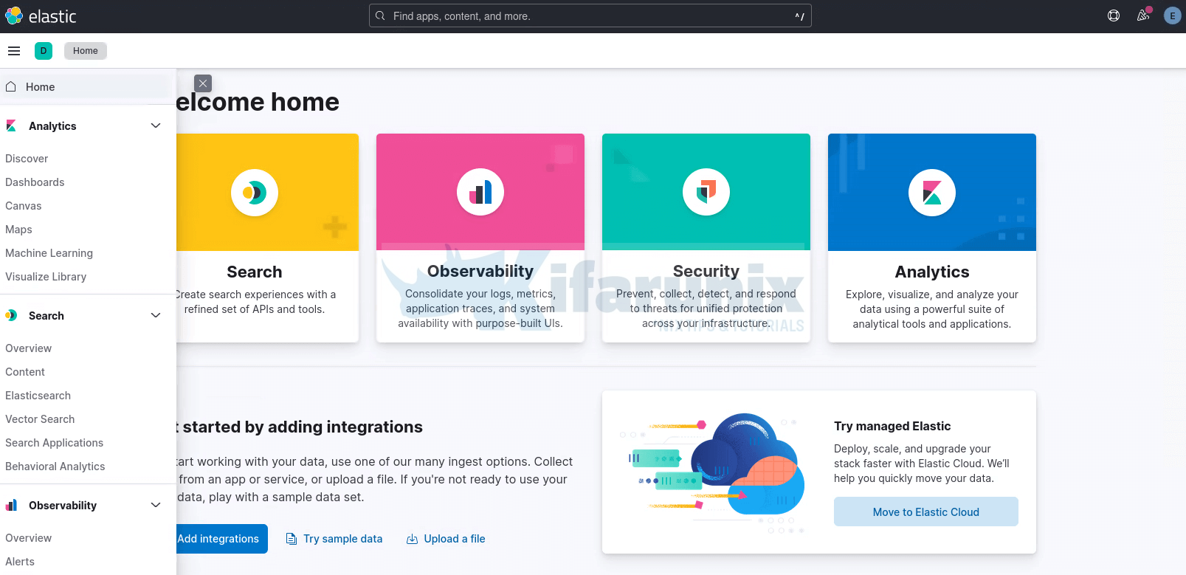Close the side navigation with X button
Image resolution: width=1186 pixels, height=575 pixels.
click(203, 83)
